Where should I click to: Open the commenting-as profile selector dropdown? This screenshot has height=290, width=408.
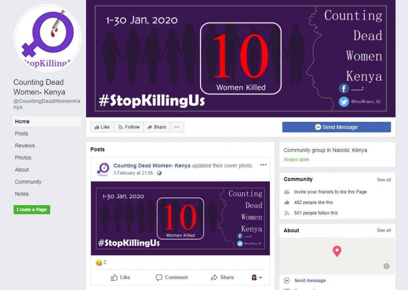click(x=257, y=278)
